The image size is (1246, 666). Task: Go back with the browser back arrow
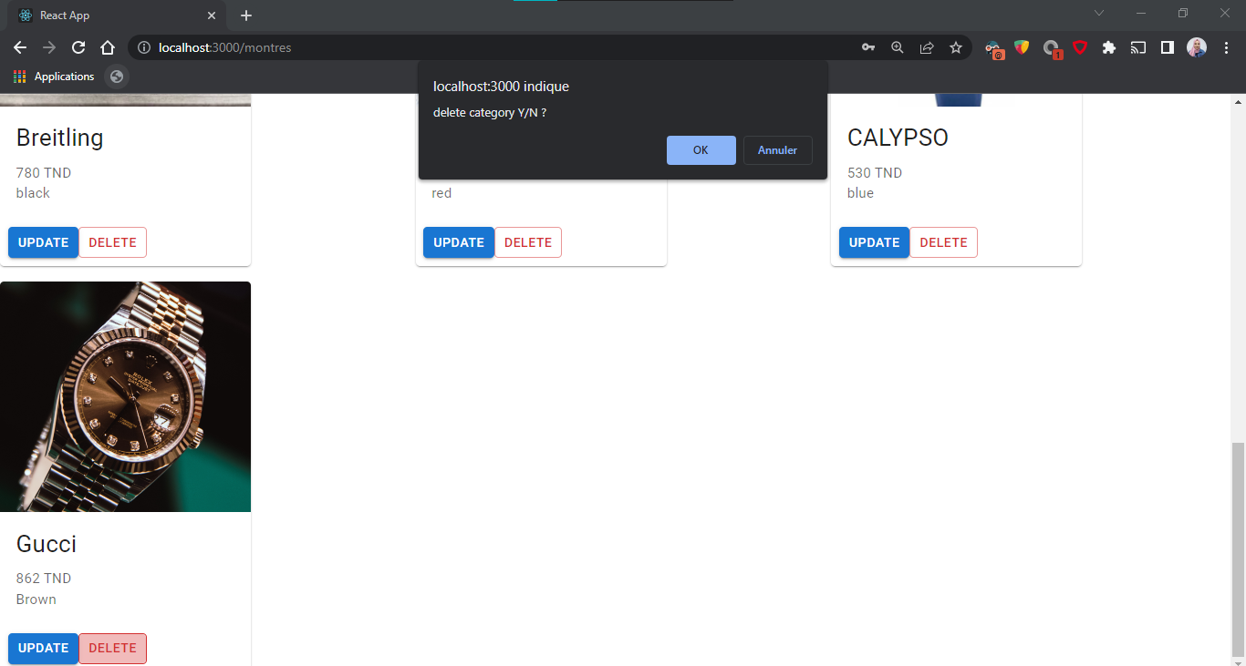coord(20,47)
